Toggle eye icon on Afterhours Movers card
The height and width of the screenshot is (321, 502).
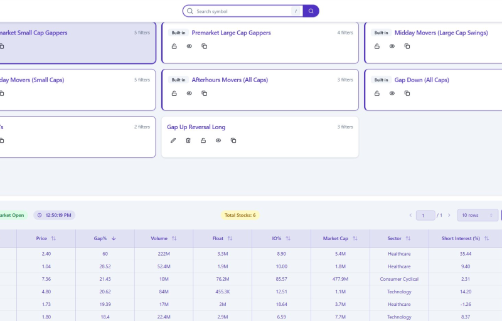click(x=190, y=93)
